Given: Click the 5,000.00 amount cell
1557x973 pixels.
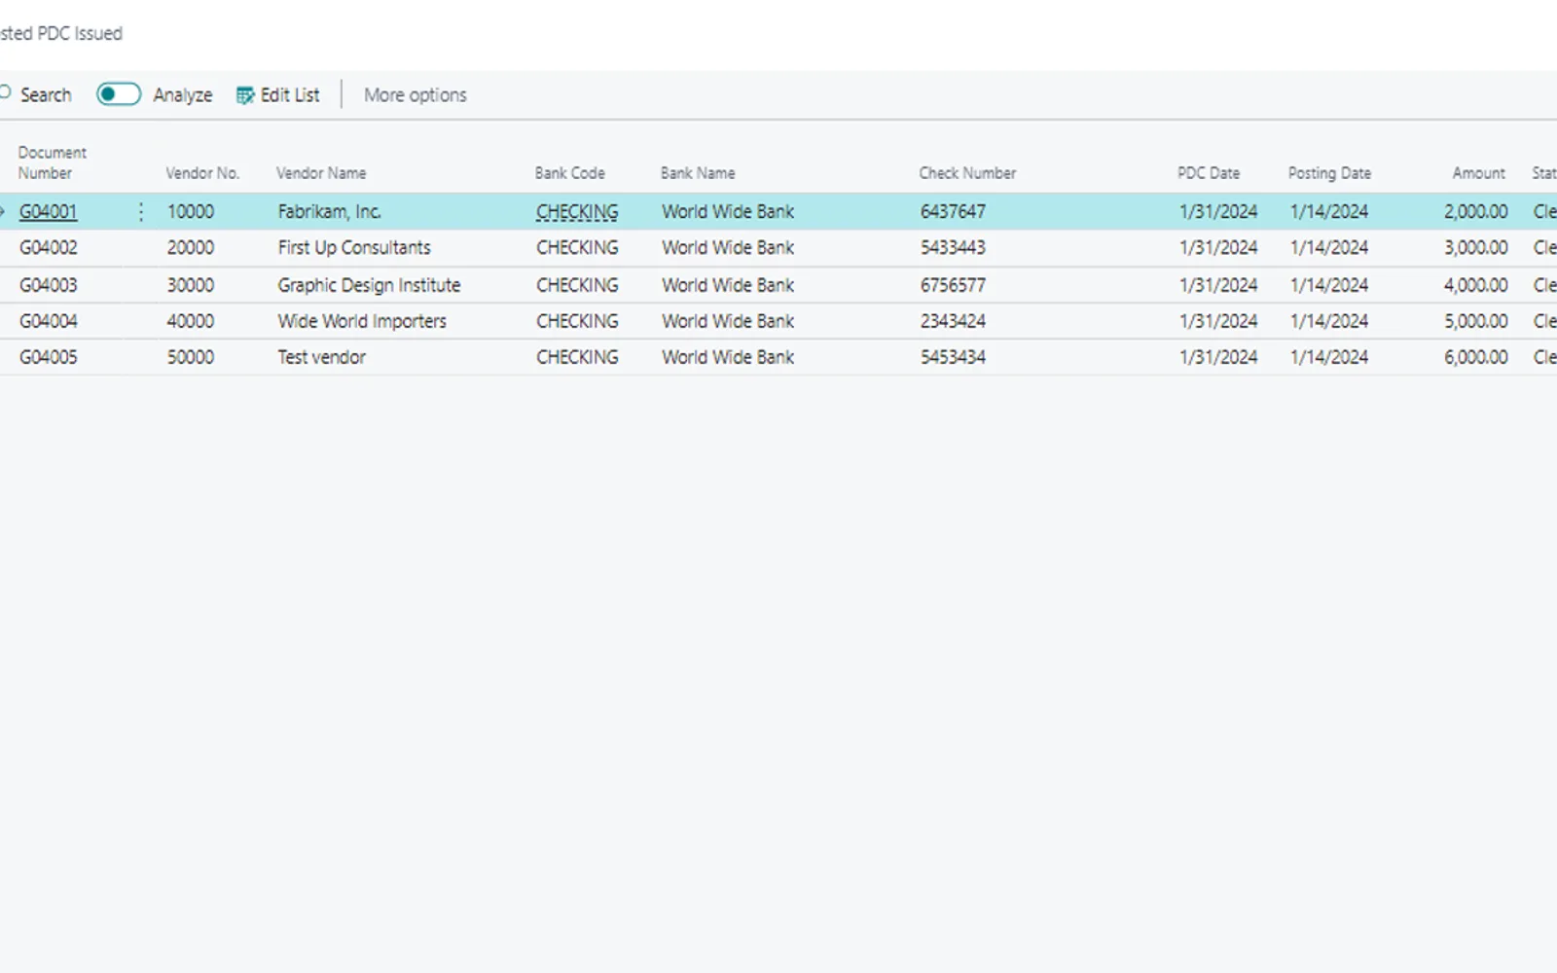Looking at the screenshot, I should point(1476,321).
